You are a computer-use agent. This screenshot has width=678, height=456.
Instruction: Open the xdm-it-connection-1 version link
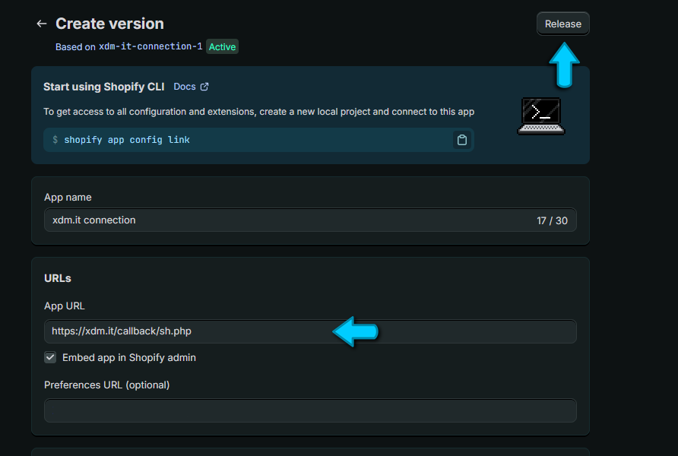click(x=150, y=46)
